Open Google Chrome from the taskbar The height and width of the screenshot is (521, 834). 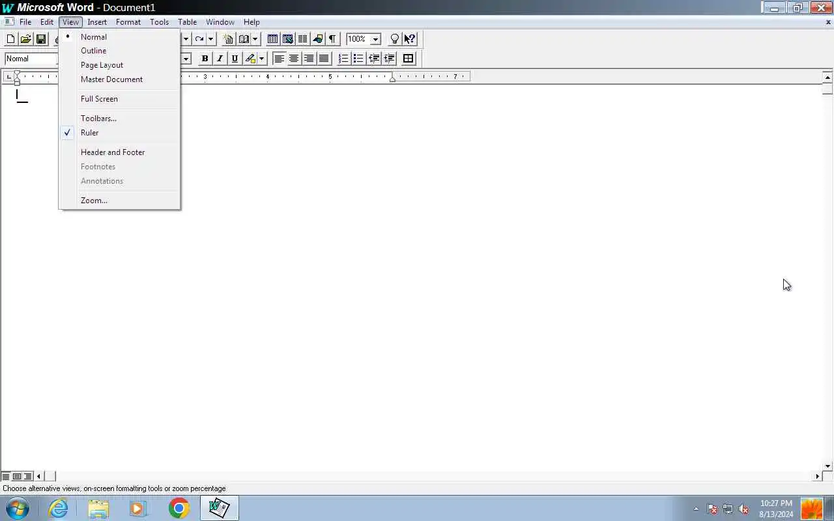click(x=179, y=508)
